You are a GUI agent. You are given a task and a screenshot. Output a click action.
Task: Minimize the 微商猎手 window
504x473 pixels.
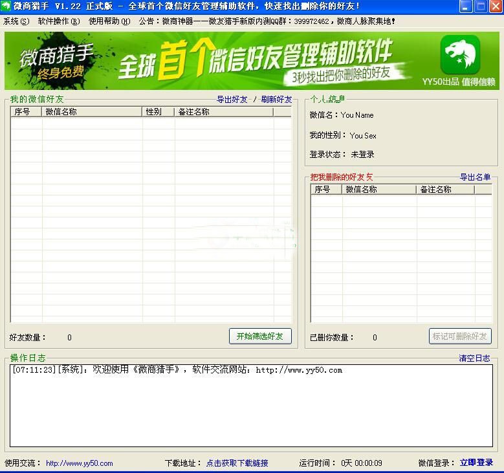[x=465, y=6]
